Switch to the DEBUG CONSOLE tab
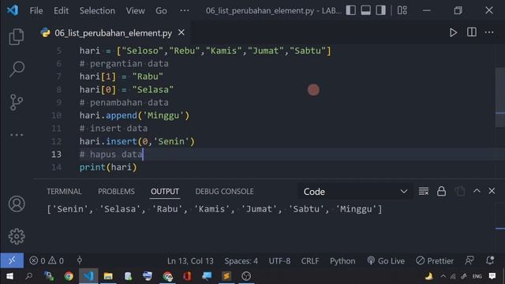 [x=224, y=191]
